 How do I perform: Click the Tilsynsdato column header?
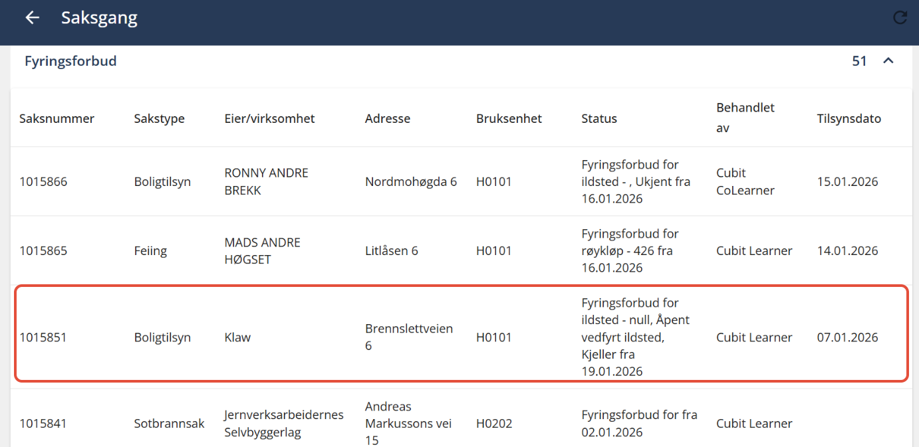(849, 119)
